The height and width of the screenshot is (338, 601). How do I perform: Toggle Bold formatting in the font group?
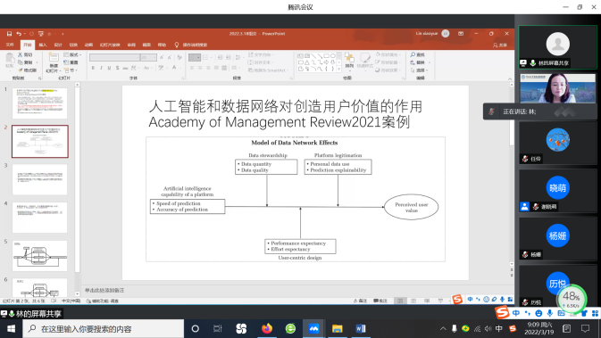point(93,68)
